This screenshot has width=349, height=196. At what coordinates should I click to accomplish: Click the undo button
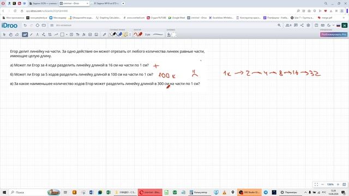click(25, 26)
